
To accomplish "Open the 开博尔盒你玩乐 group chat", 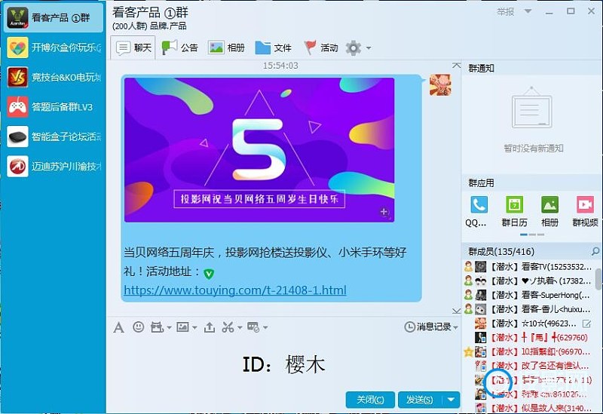I will 53,48.
